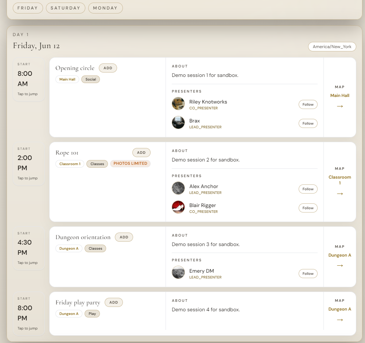365x343 pixels.
Task: Open Classroom 1 map link
Action: pos(340,180)
